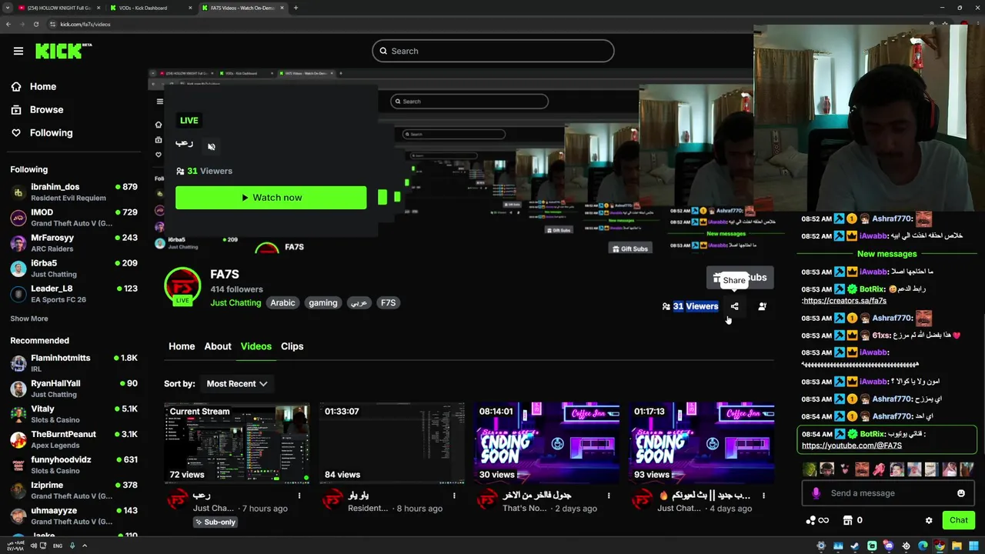This screenshot has width=985, height=554.
Task: Open the 01:17:13 video thumbnail
Action: click(702, 443)
